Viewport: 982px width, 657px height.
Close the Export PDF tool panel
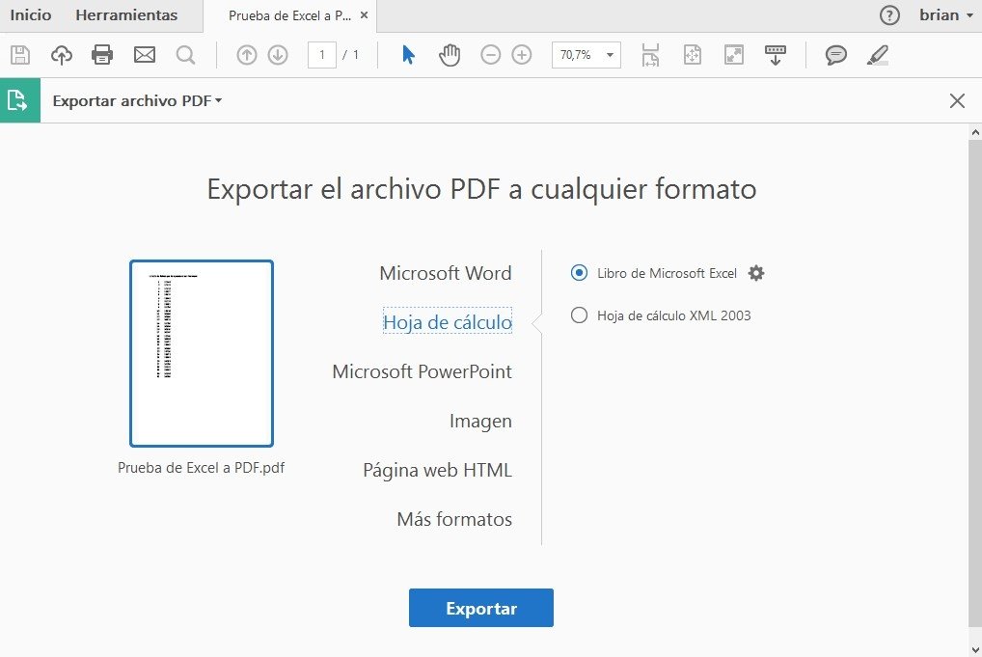pyautogui.click(x=957, y=100)
